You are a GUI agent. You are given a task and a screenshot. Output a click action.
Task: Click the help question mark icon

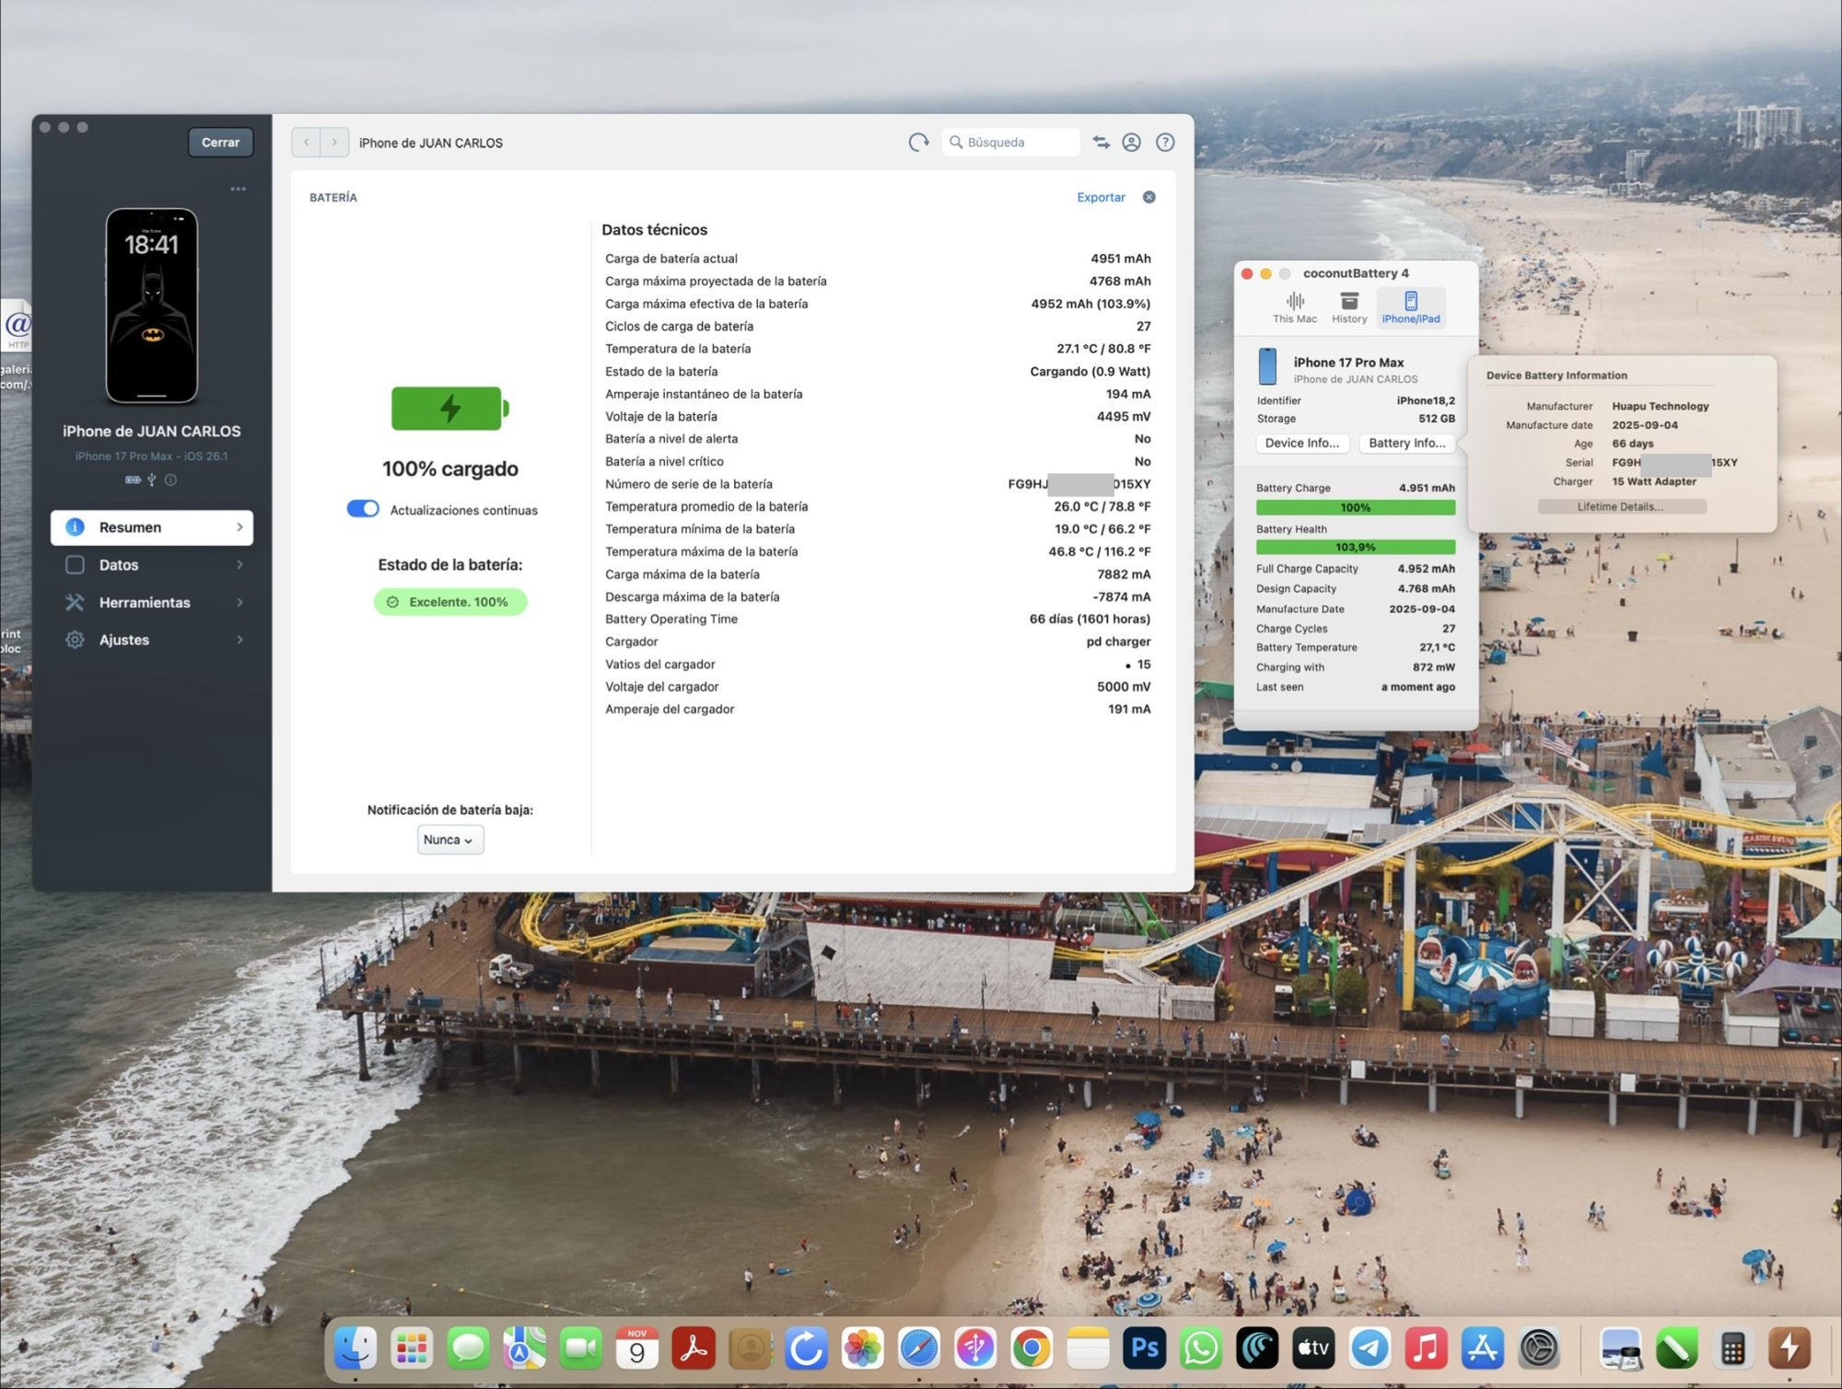pos(1165,143)
